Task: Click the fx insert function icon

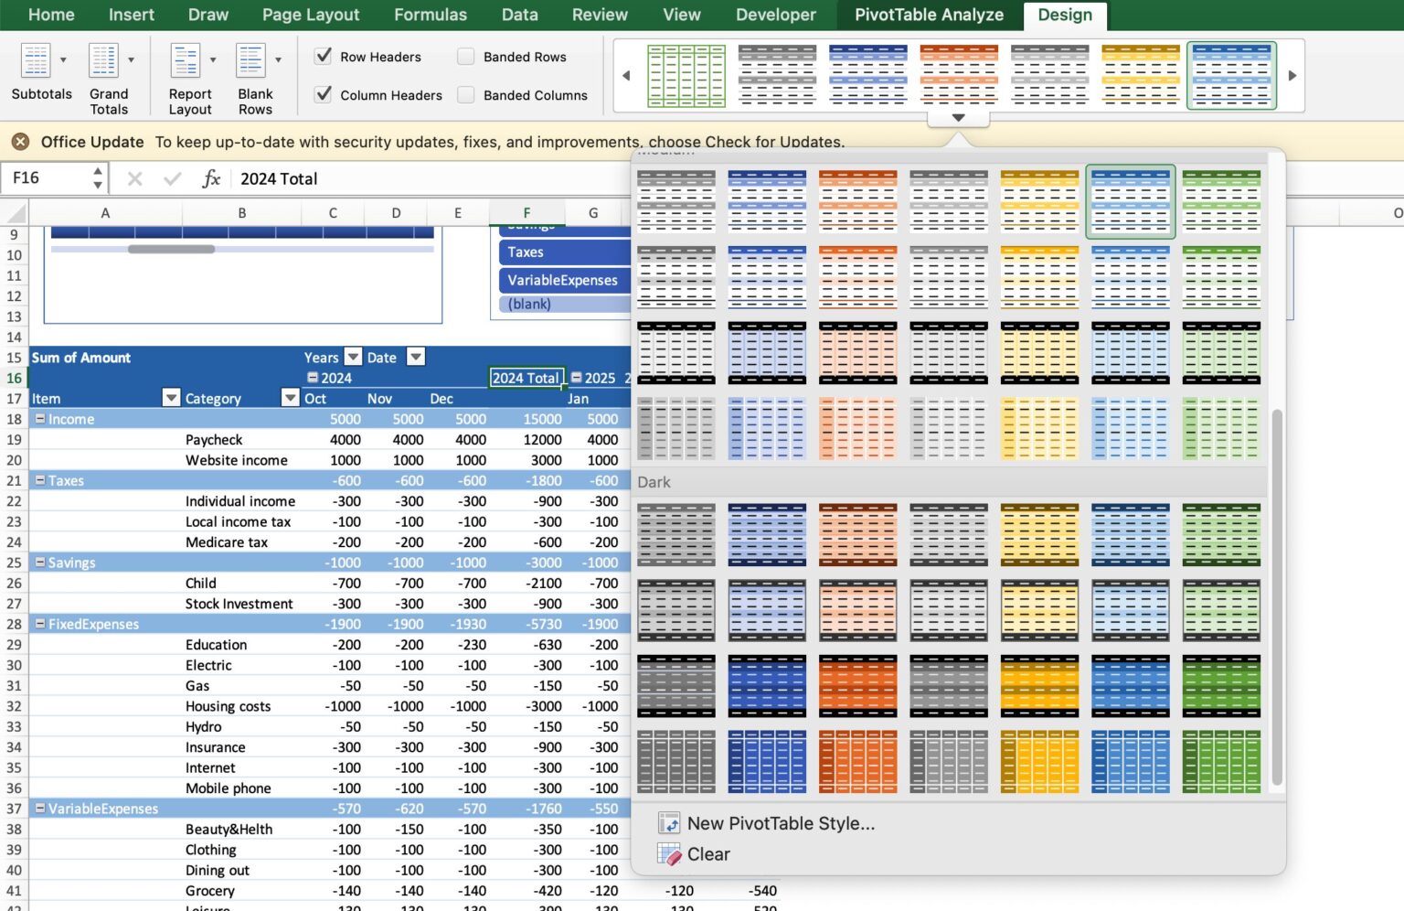Action: [211, 178]
